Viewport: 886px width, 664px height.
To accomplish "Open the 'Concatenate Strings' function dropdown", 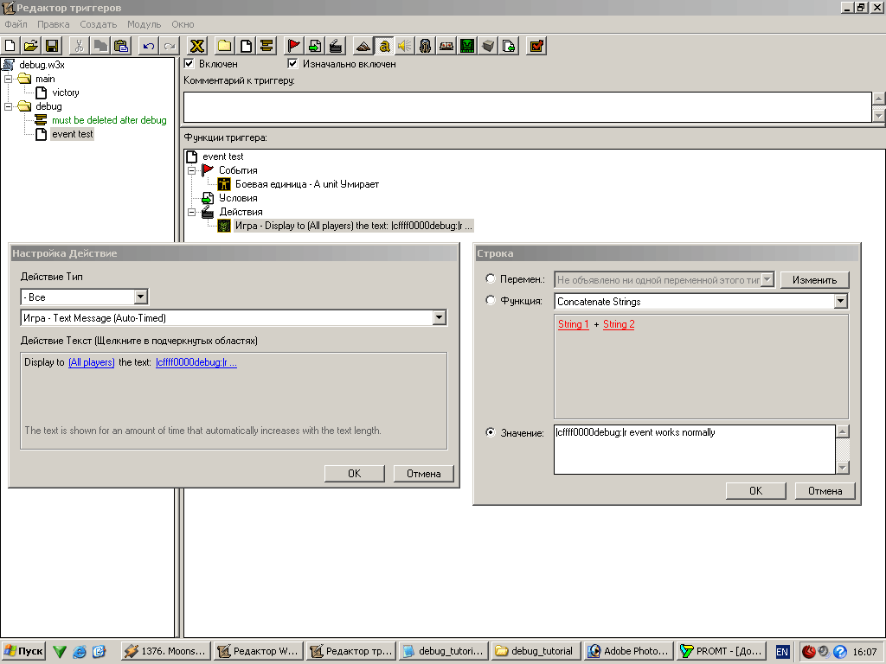I will tap(841, 301).
